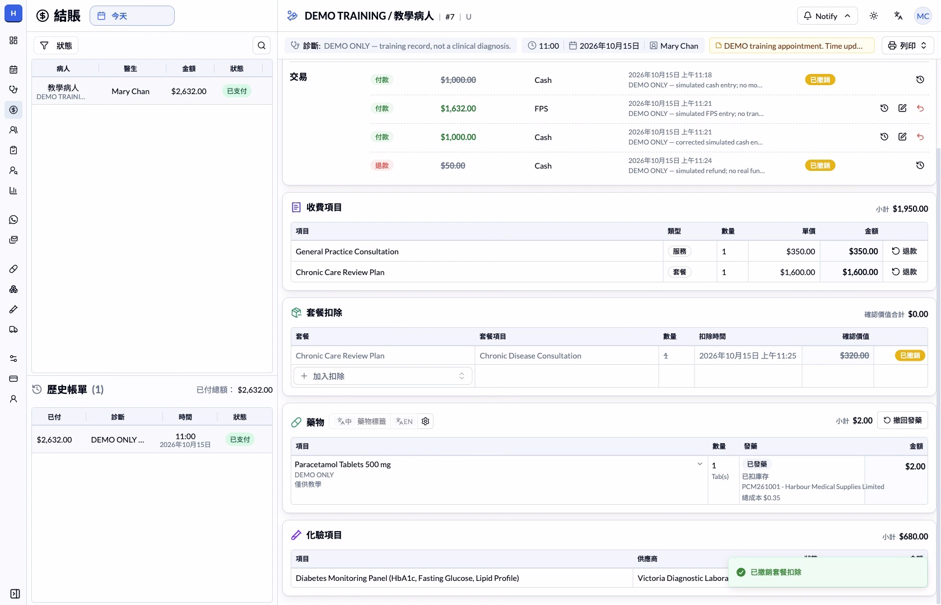Undo the $1,000.00 Cash payment
The height and width of the screenshot is (605, 941).
tap(920, 137)
